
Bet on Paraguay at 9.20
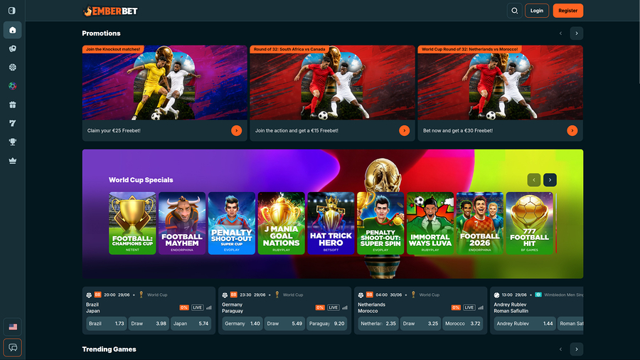326,324
